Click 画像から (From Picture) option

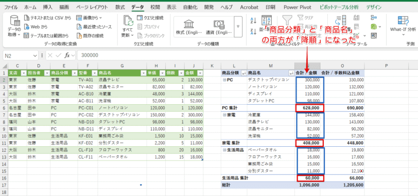[x=89, y=18]
